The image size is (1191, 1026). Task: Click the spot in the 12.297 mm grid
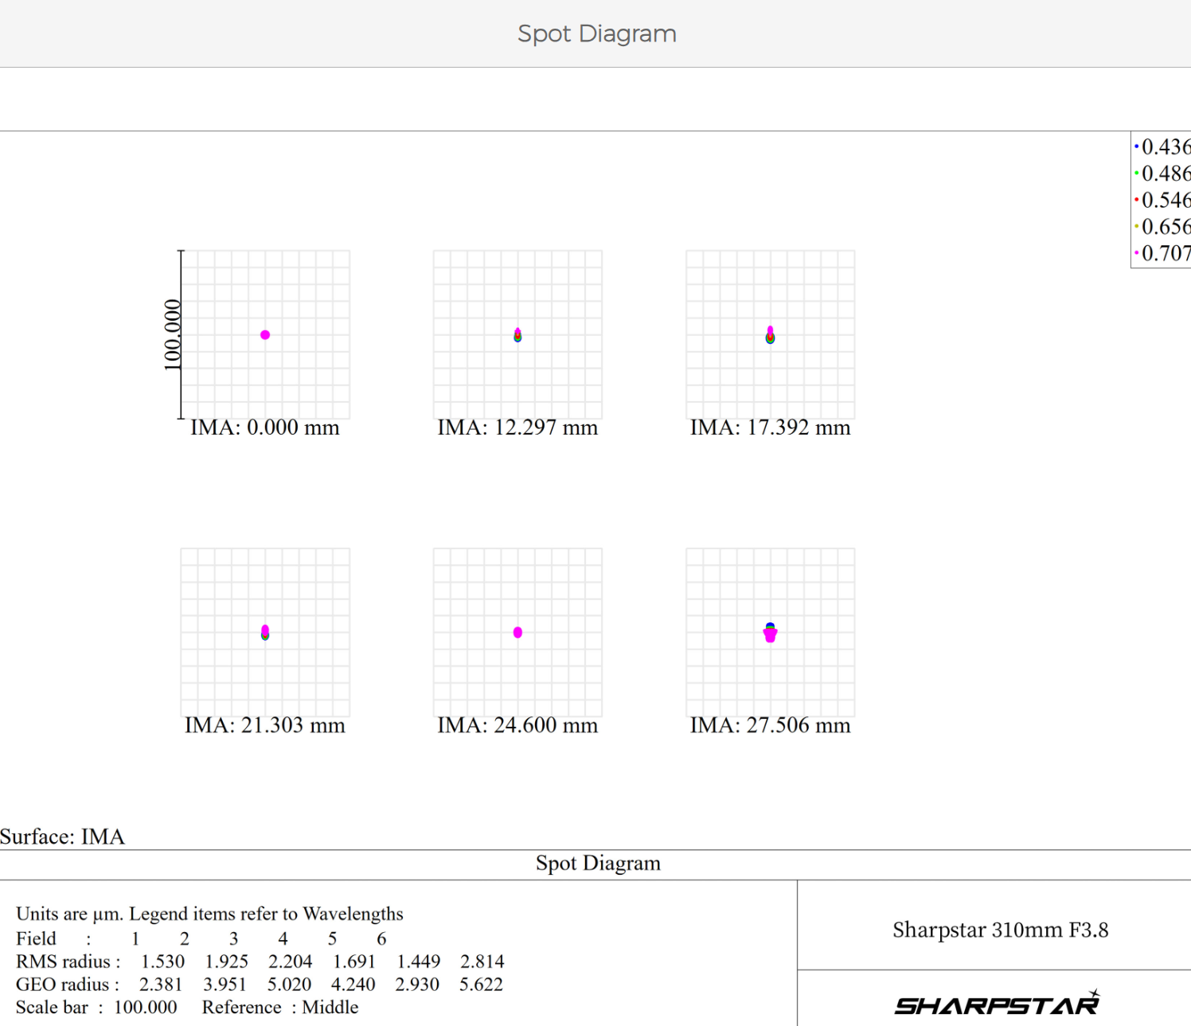(x=517, y=335)
